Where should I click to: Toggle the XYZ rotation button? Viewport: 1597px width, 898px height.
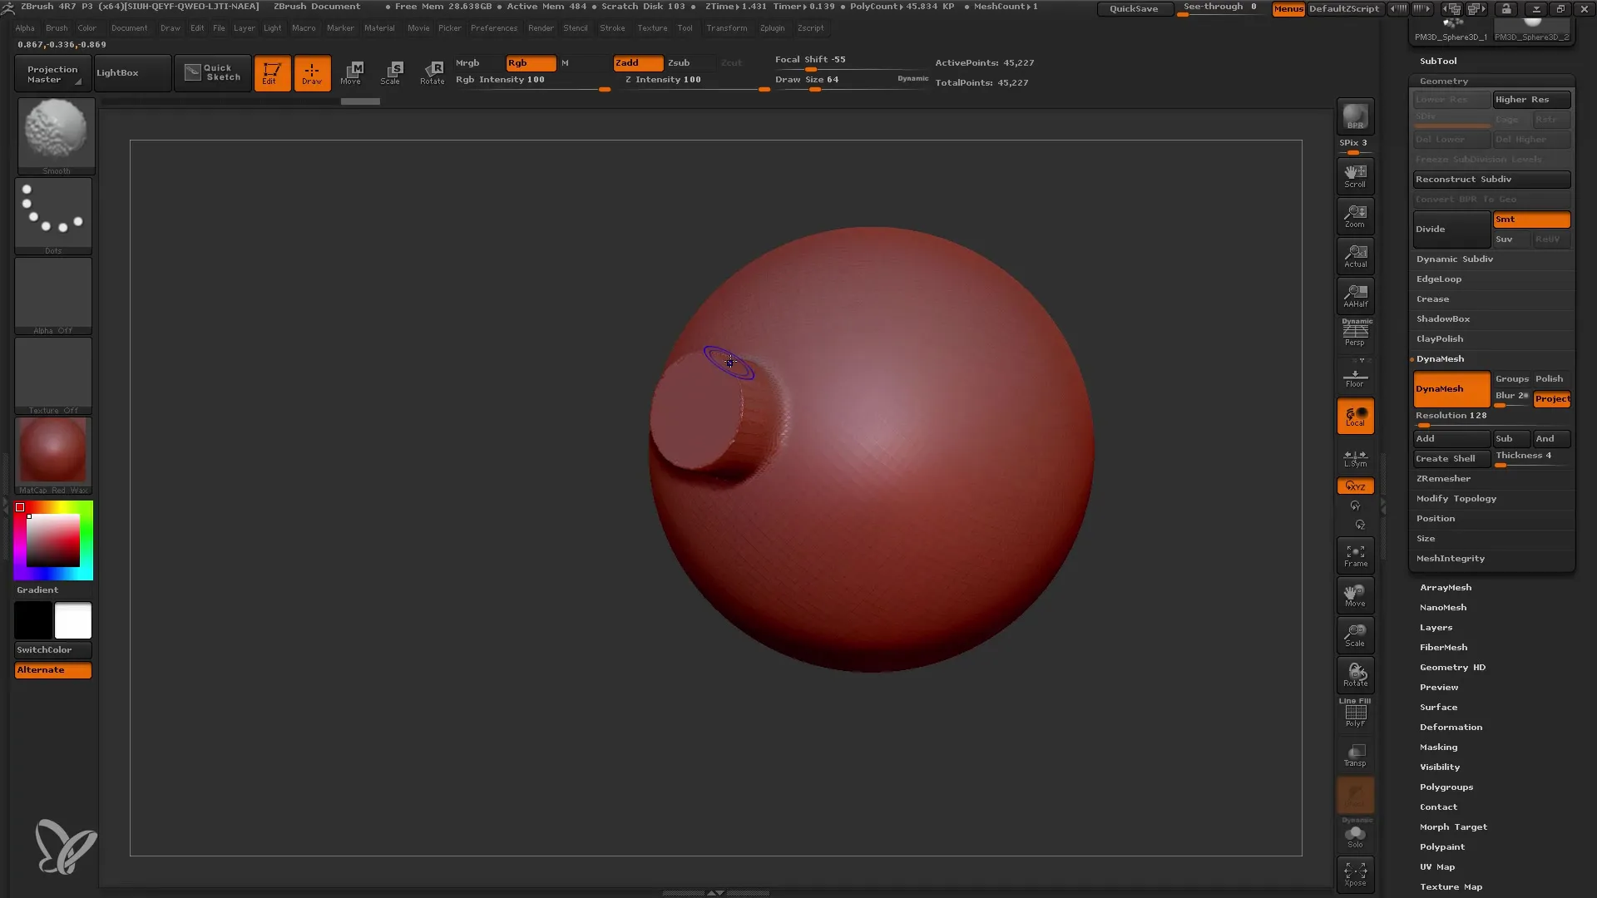[1355, 486]
